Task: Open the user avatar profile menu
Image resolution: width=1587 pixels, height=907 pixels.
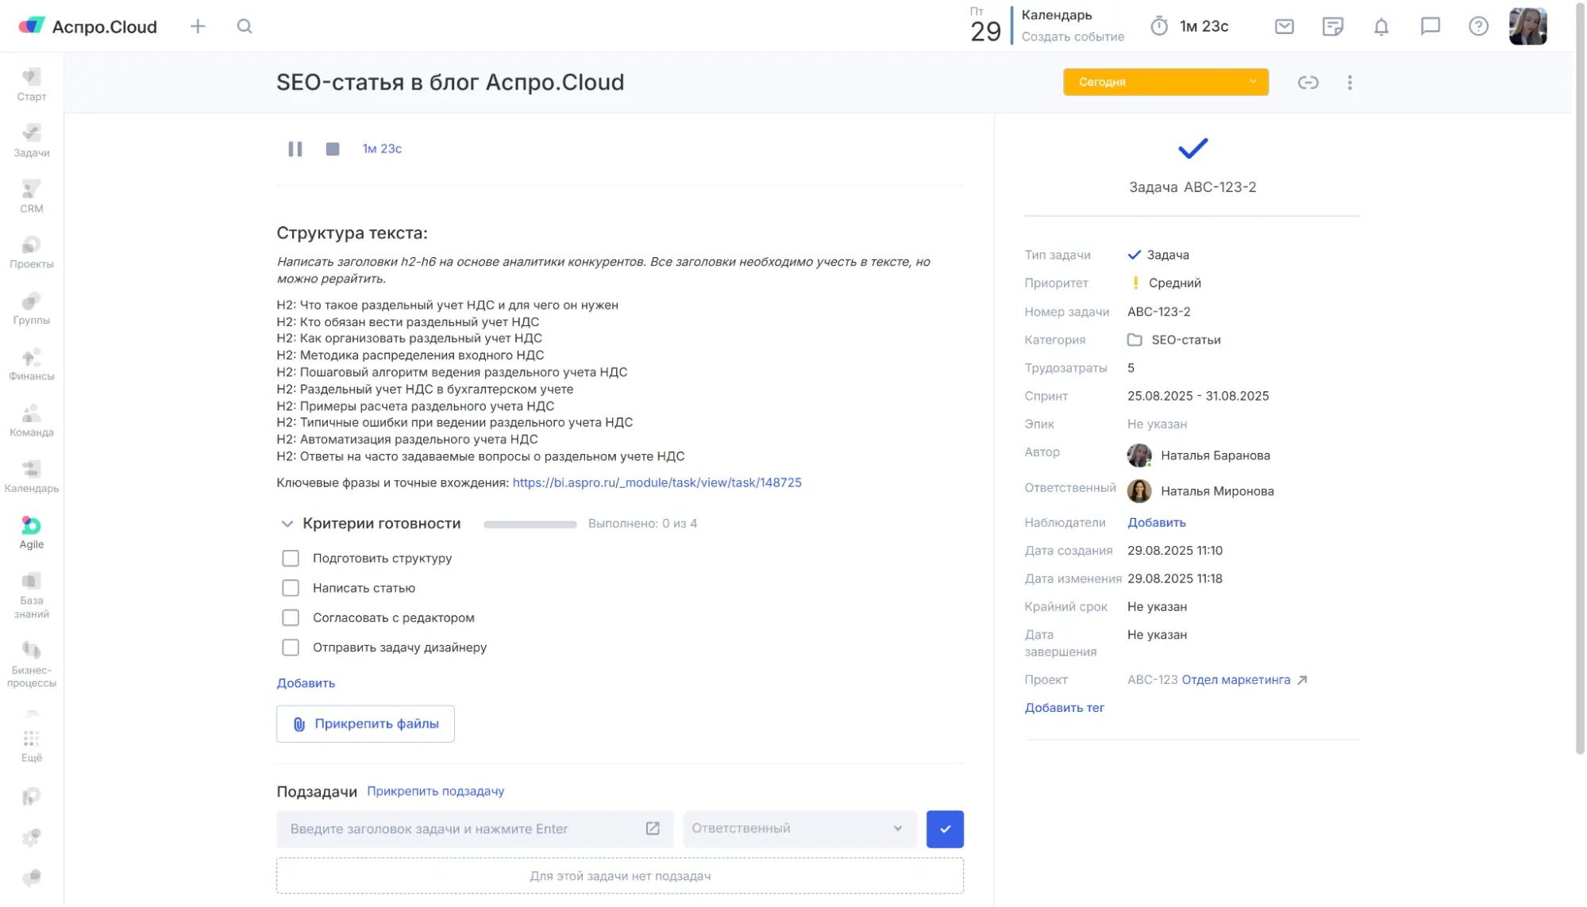Action: pos(1527,26)
